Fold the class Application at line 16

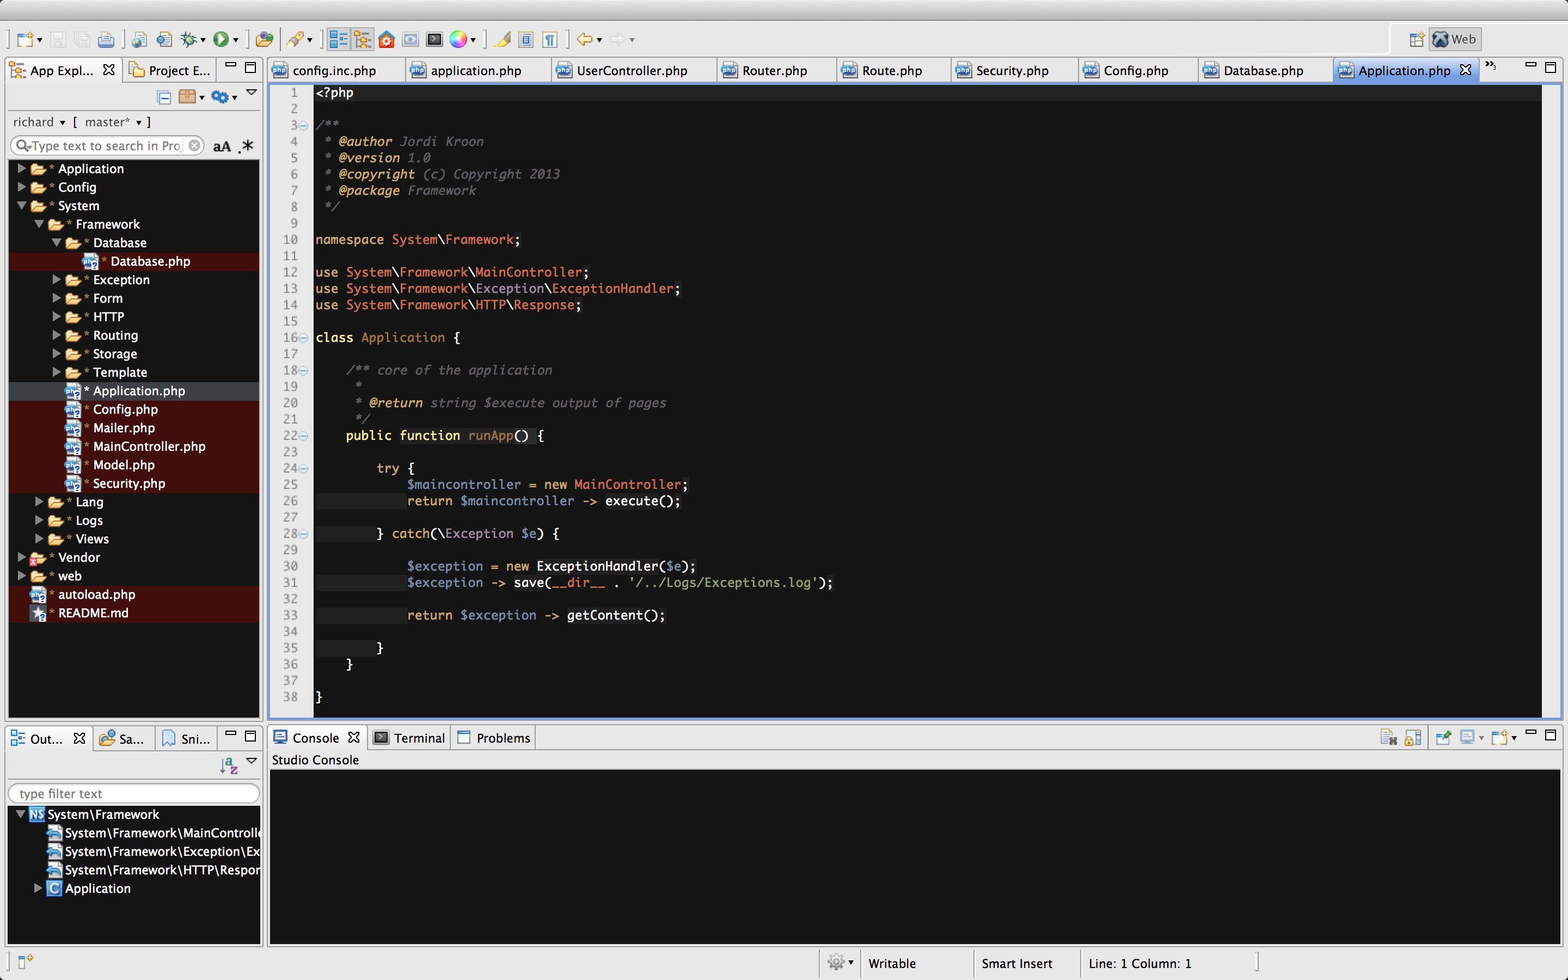[x=303, y=338]
